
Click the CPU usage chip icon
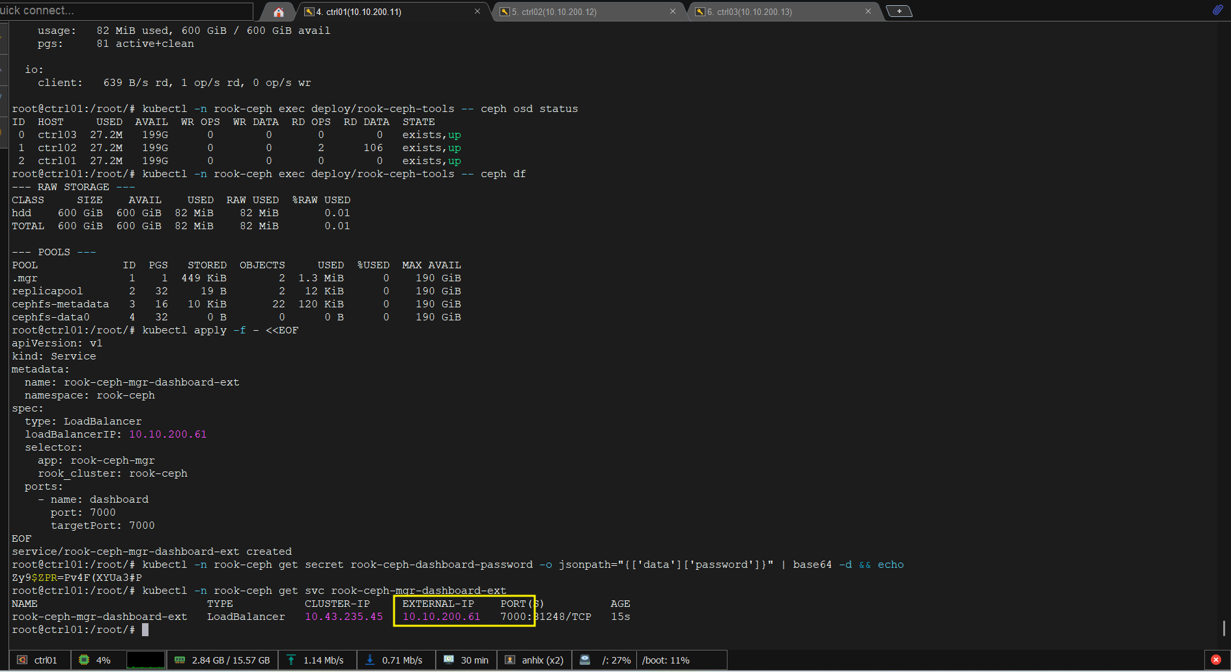(x=84, y=660)
